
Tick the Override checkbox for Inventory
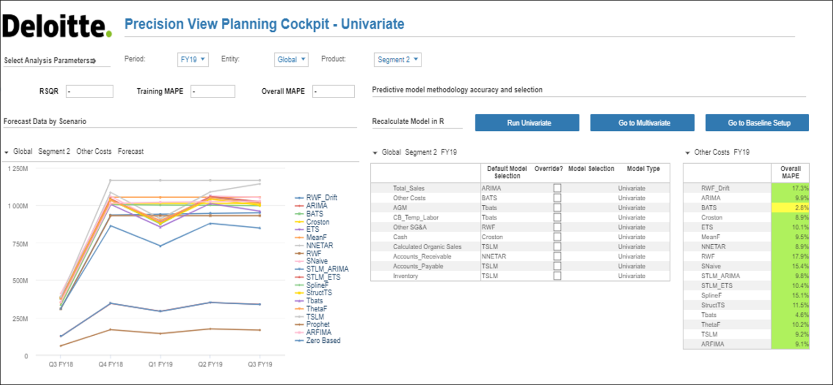(x=557, y=276)
